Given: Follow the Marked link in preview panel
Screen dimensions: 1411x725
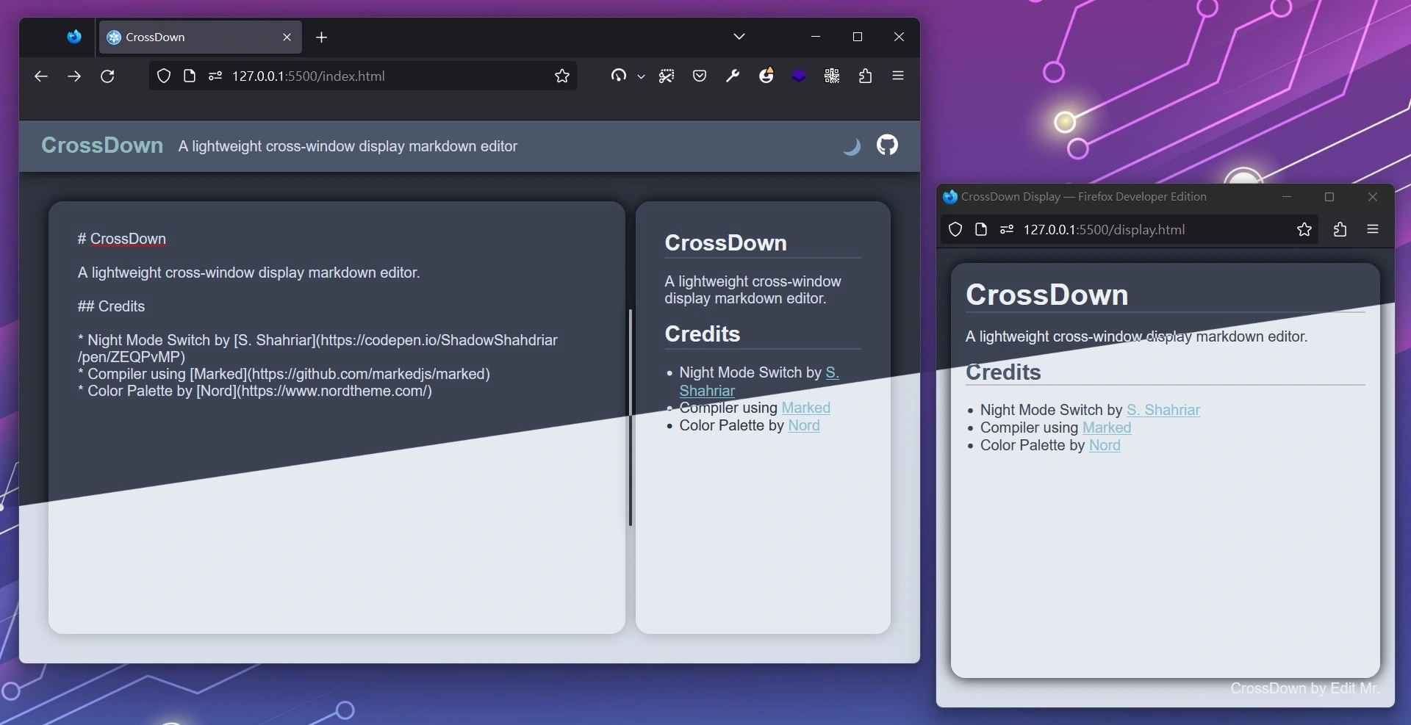Looking at the screenshot, I should [806, 408].
